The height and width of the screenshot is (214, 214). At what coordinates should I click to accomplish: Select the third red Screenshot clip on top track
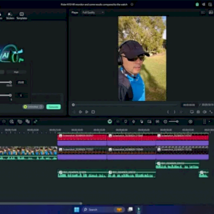pos(182,140)
